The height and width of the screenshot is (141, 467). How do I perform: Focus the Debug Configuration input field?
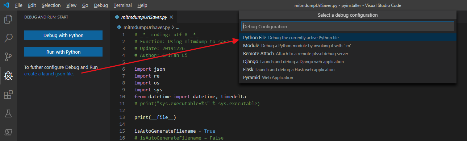pos(348,26)
